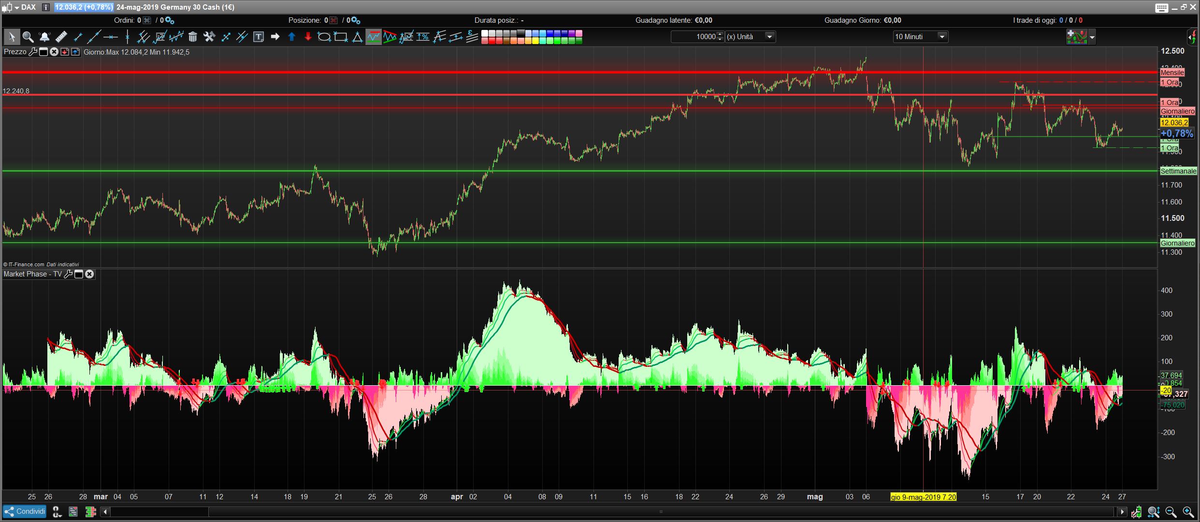Click the current price 12.036,2 tag

(1174, 123)
